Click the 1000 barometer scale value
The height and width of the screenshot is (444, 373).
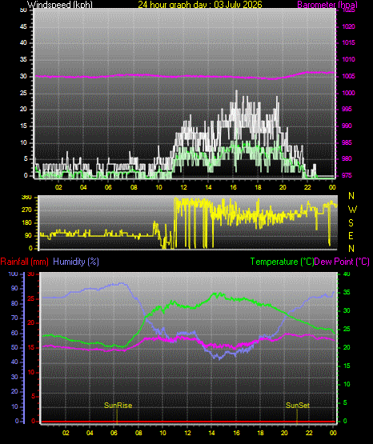(x=348, y=93)
